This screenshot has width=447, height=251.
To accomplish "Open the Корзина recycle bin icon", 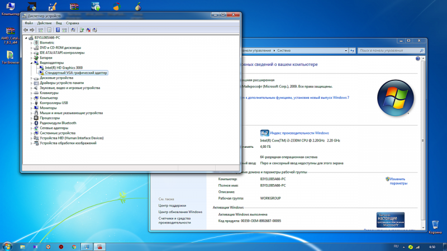I will point(435,227).
